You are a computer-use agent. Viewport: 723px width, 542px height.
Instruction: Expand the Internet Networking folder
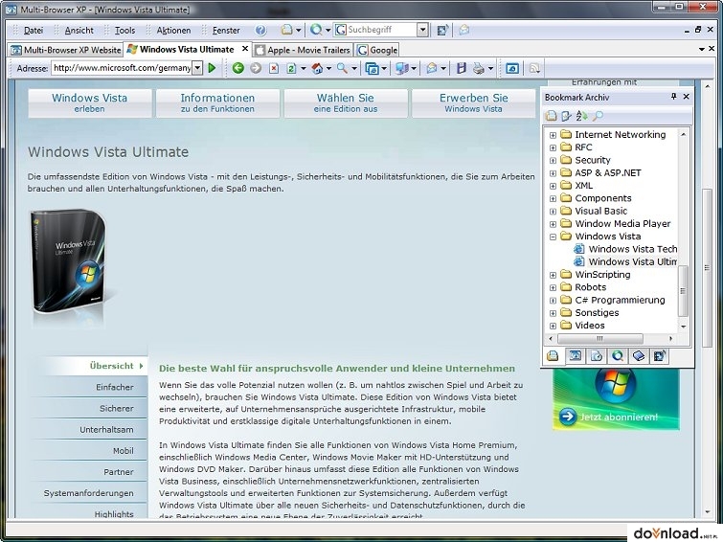553,135
